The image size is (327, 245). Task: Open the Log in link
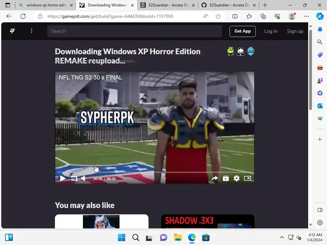point(271,31)
